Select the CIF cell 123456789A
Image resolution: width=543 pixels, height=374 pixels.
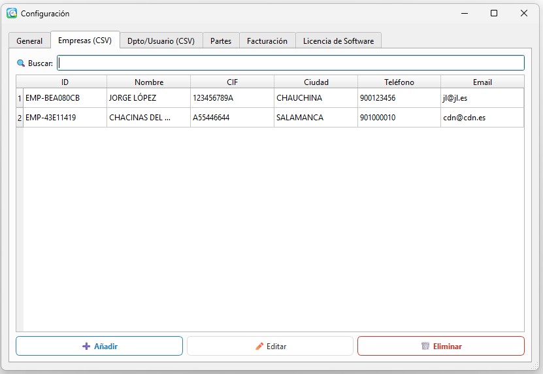[x=233, y=98]
